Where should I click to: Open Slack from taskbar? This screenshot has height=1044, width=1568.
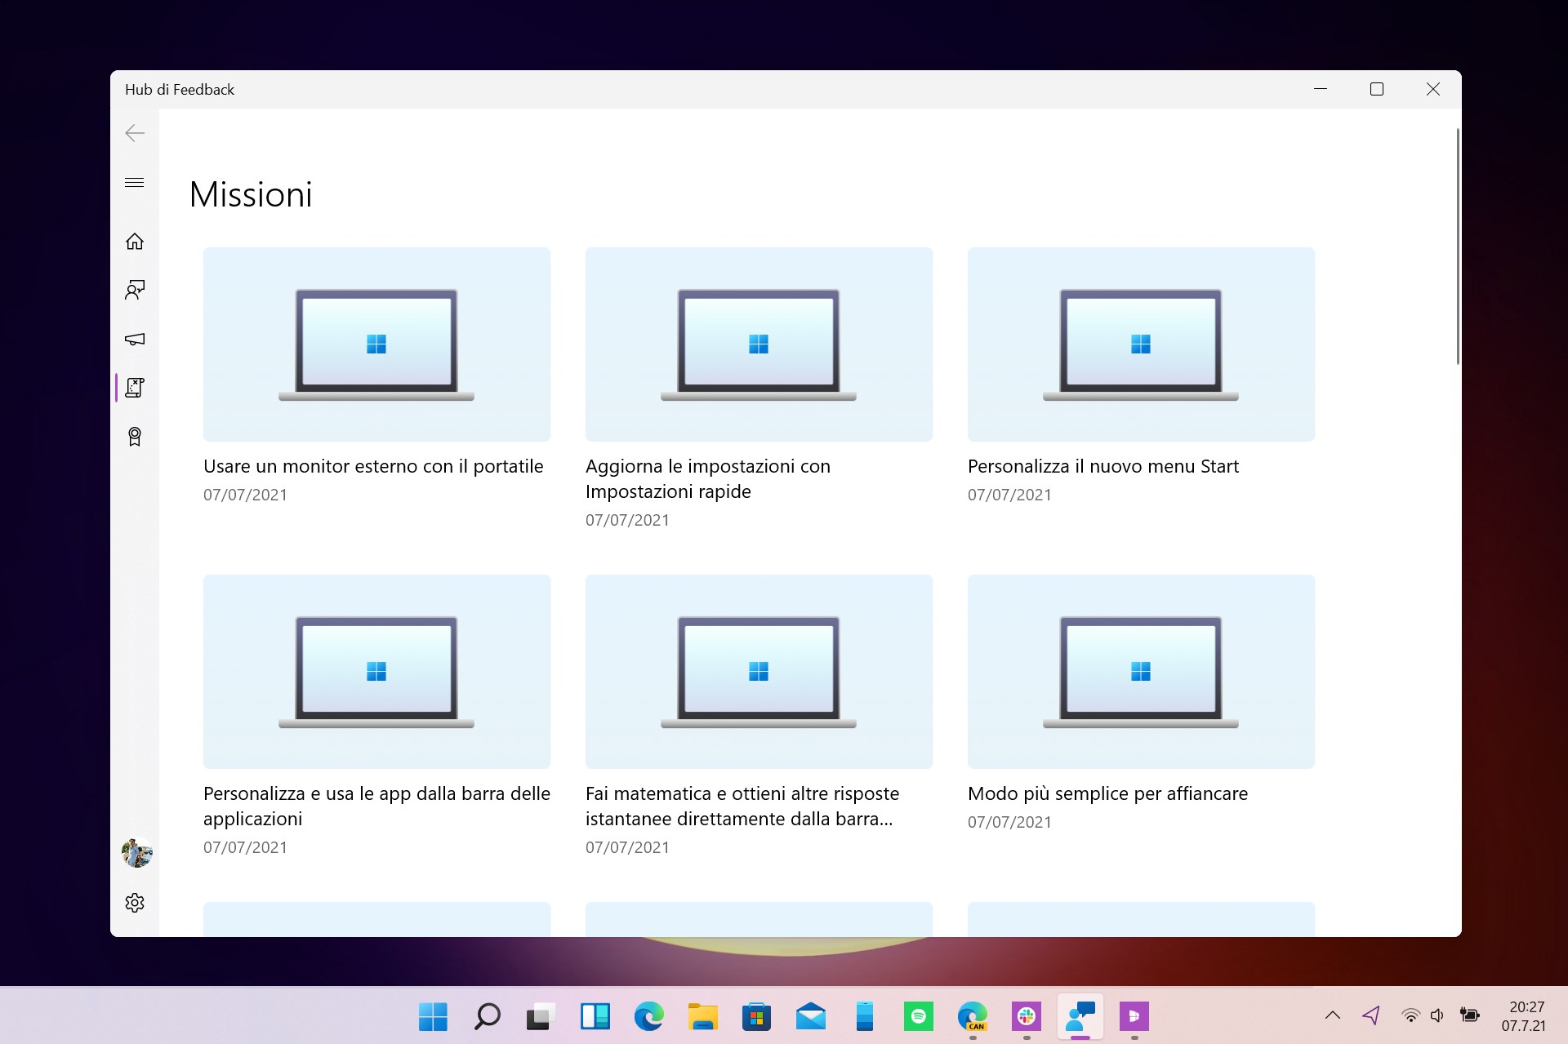[x=1027, y=1016]
